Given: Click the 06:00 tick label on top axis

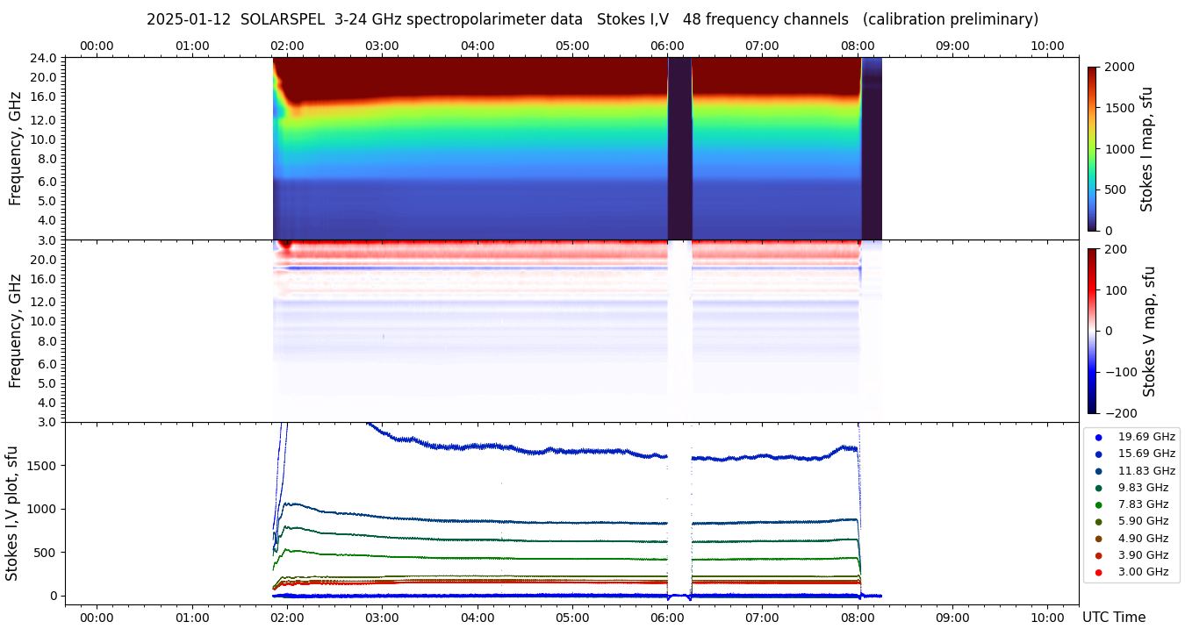Looking at the screenshot, I should point(667,46).
